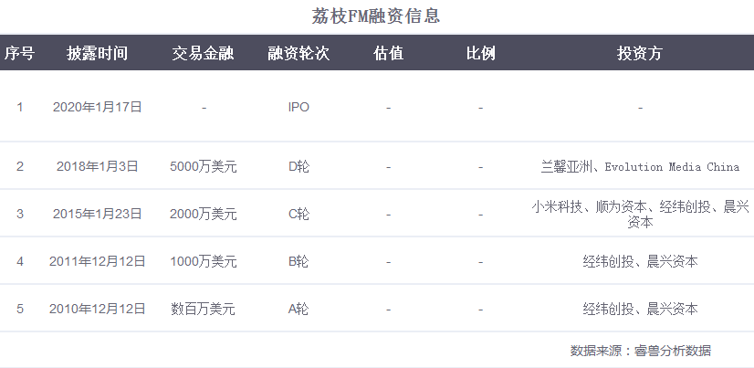Select the 1000万美元 amount cell
The image size is (754, 368).
[x=203, y=261]
